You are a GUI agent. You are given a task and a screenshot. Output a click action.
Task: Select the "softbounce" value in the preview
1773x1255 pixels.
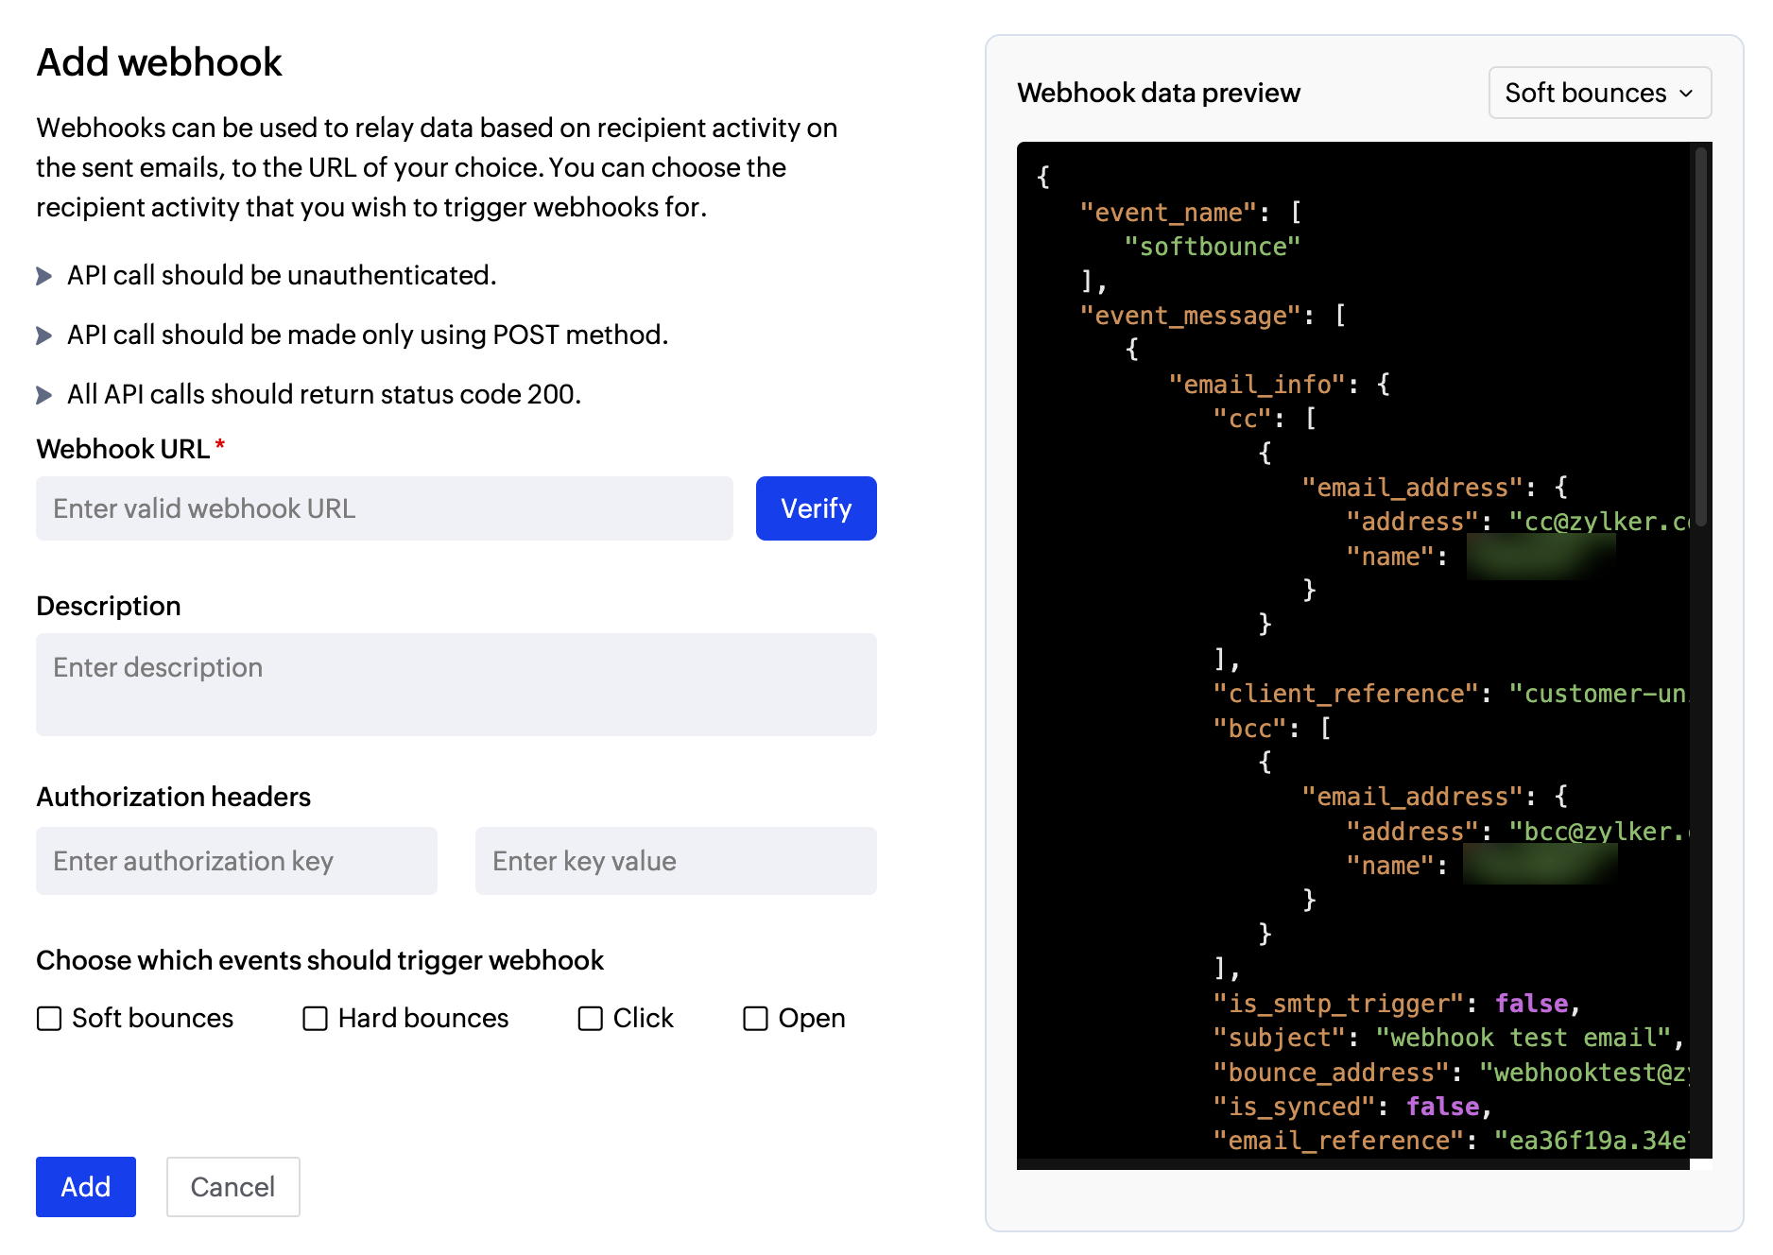pyautogui.click(x=1213, y=247)
